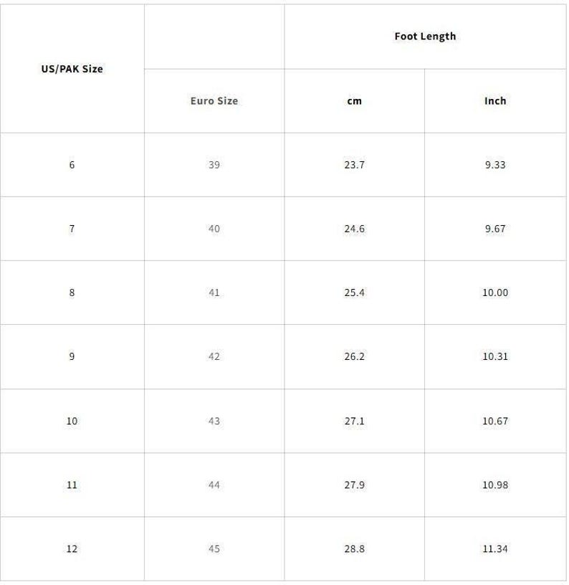Select US size 6 cell
Screen dimensions: 569x585
tap(72, 165)
